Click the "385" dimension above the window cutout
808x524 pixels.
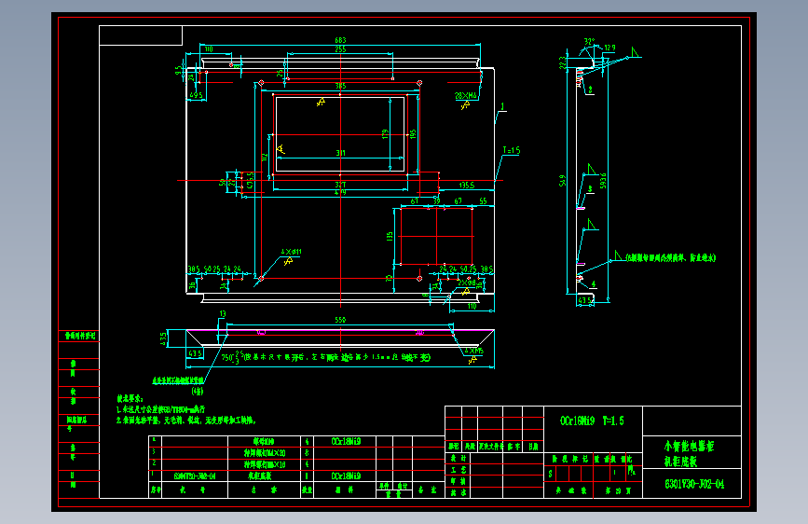(x=340, y=86)
